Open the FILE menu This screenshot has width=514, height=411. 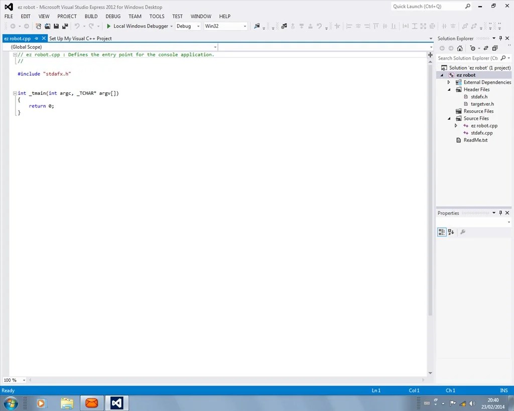click(x=9, y=17)
